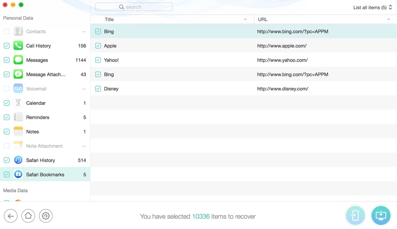Click the Note Attachment category label
Viewport: 397px width, 229px height.
point(44,146)
